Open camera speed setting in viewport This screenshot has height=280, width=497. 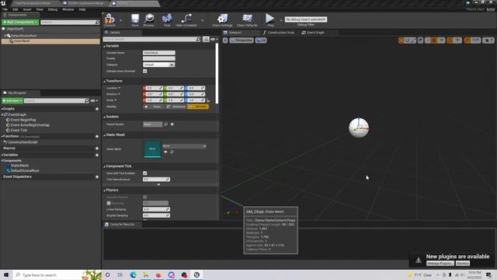[488, 40]
